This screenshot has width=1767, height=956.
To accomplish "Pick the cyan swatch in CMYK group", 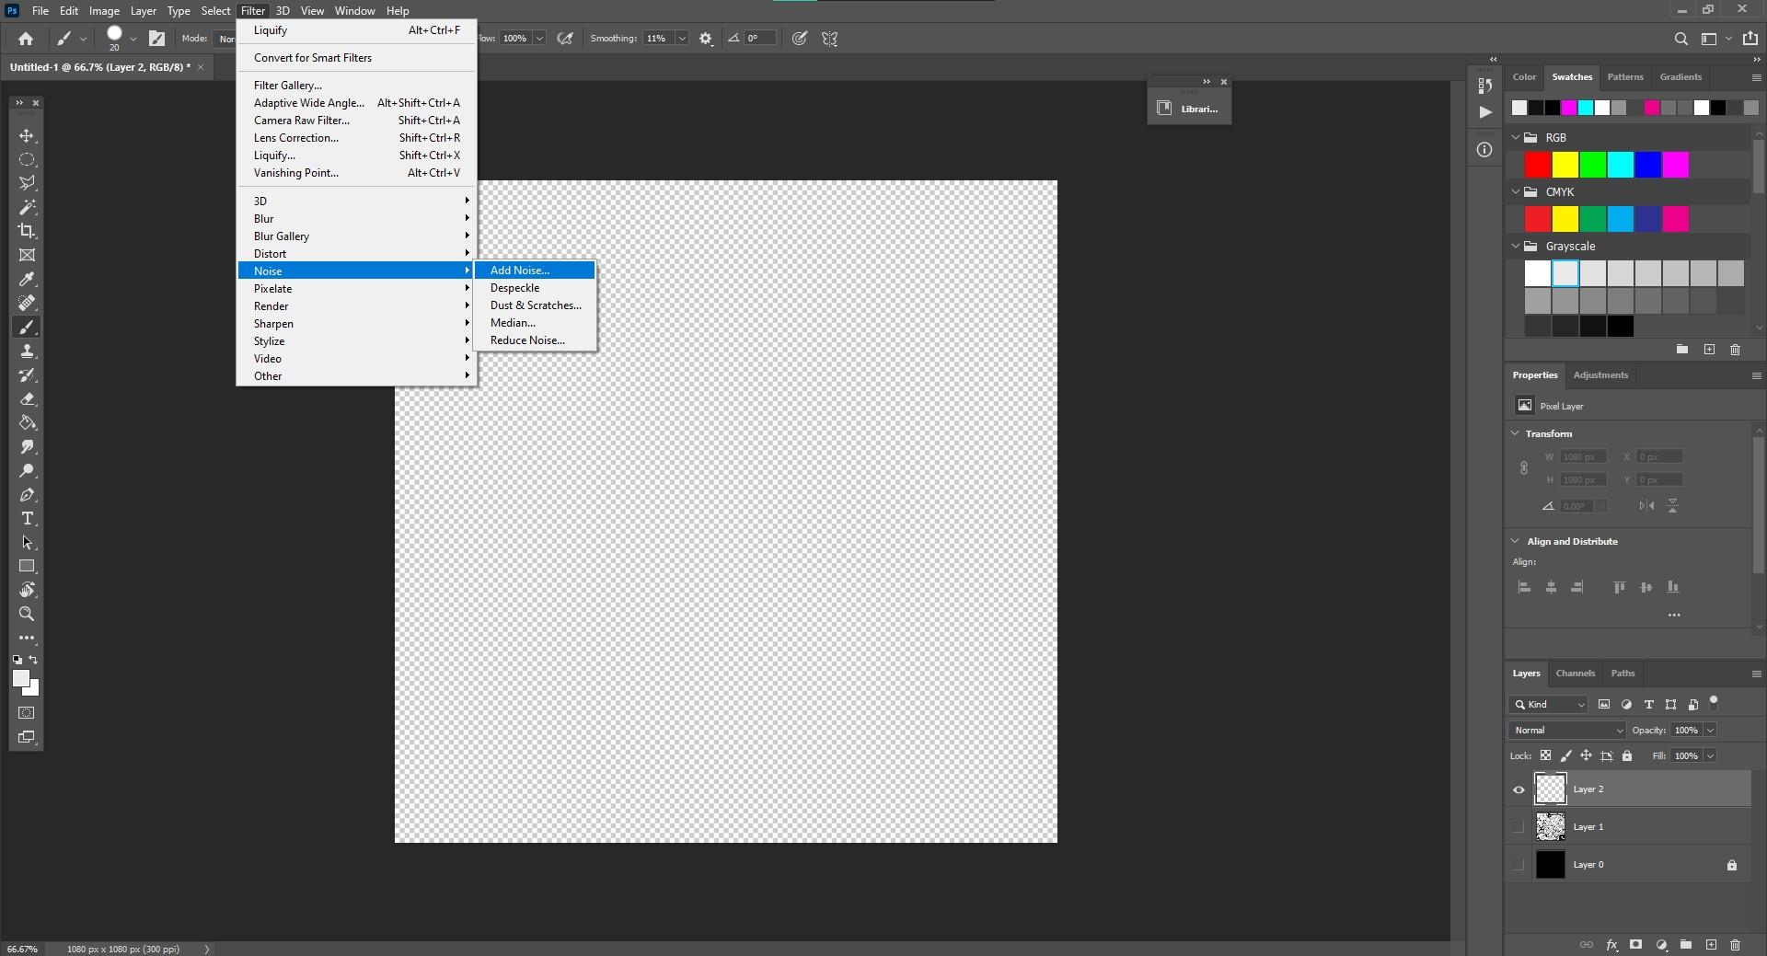I will (x=1621, y=219).
